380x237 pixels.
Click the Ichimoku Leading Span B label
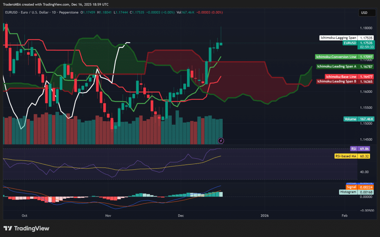(337, 81)
